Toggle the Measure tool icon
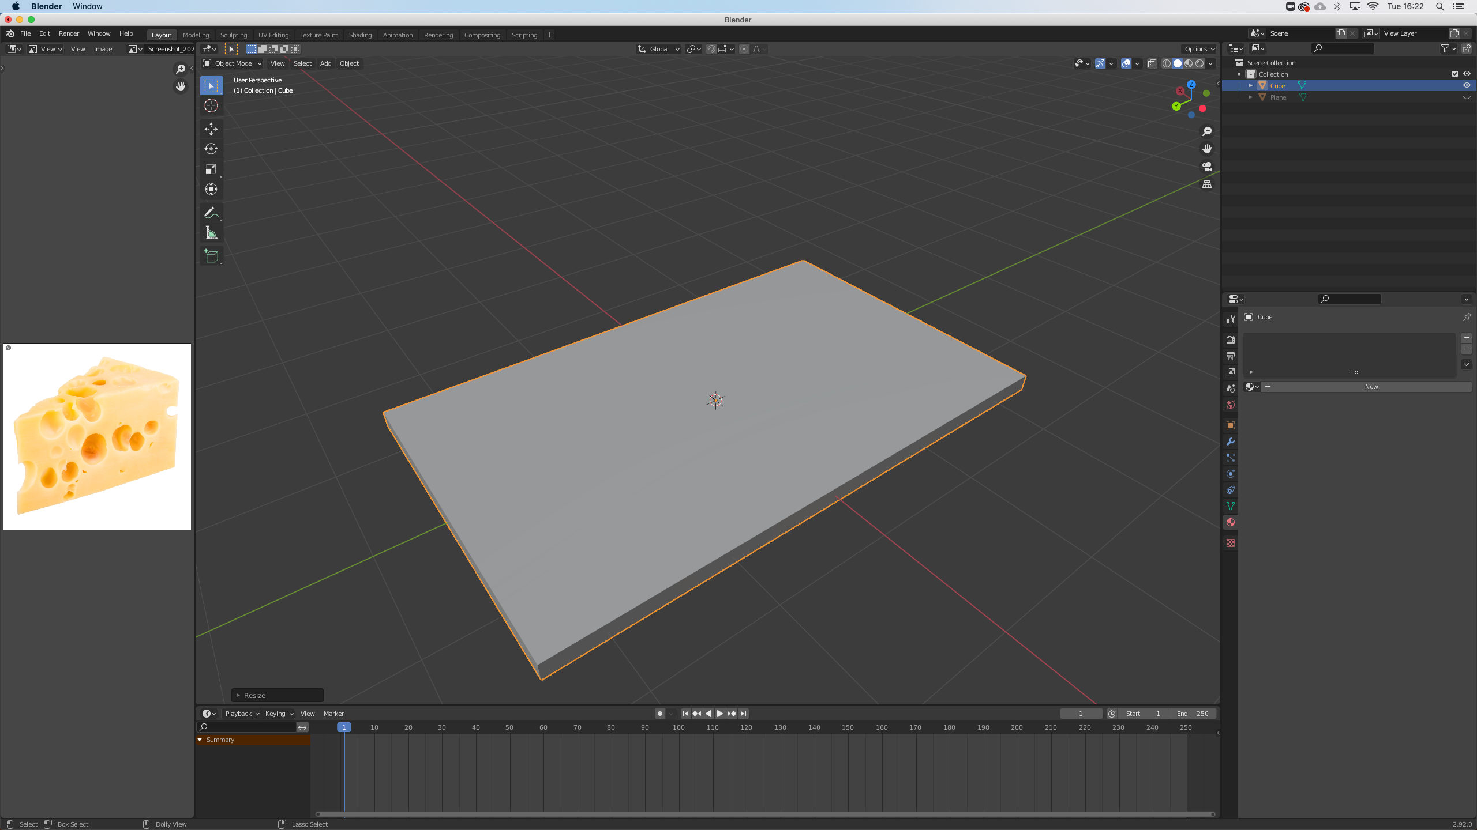This screenshot has width=1477, height=830. [211, 232]
